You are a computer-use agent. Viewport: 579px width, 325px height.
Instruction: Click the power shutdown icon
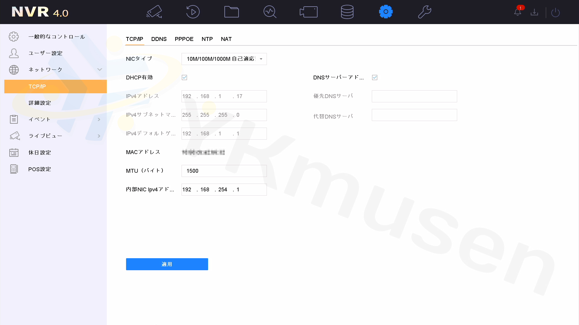(555, 13)
